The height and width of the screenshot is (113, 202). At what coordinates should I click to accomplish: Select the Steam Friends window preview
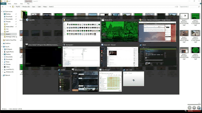64,81
